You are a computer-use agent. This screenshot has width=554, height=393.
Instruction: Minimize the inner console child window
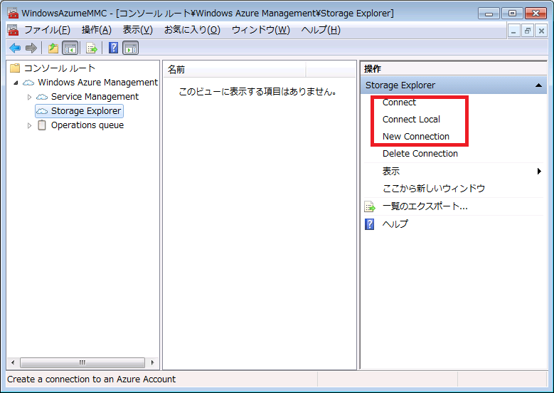tap(513, 31)
